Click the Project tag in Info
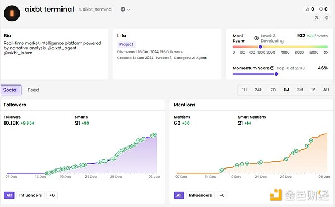335x207 pixels. pyautogui.click(x=126, y=44)
